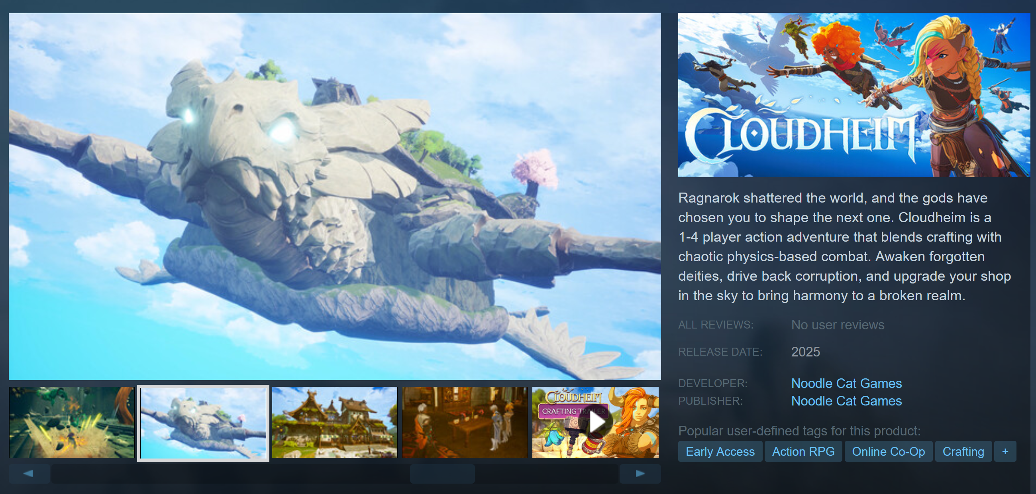Click the right scroll arrow under thumbnails
Image resolution: width=1036 pixels, height=494 pixels.
coord(640,474)
